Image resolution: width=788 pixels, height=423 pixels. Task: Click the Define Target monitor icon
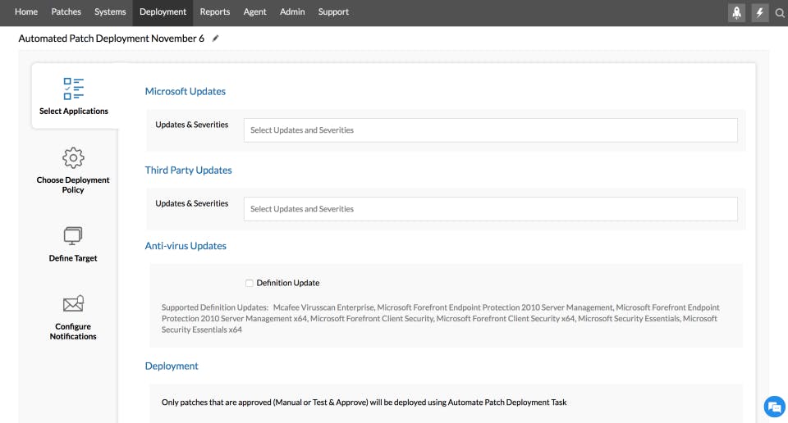click(73, 235)
